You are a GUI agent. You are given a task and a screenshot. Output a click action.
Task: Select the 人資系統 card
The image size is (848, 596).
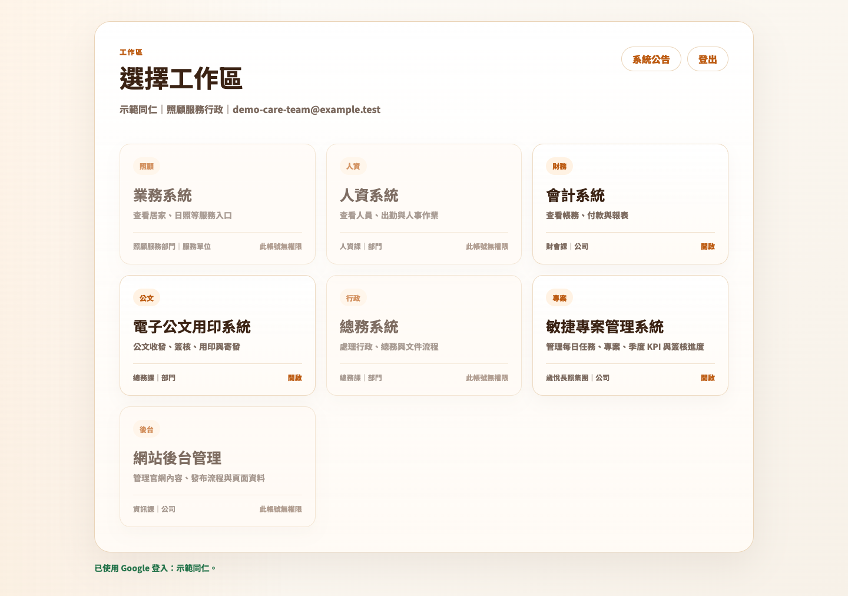tap(424, 204)
